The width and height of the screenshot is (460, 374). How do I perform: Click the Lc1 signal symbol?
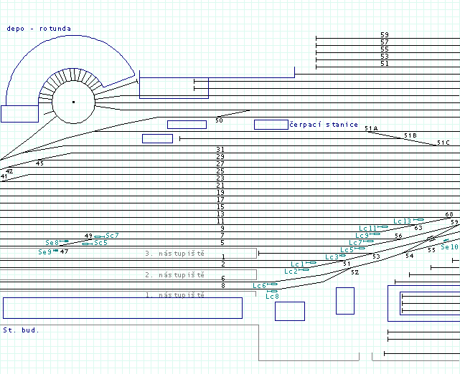coord(311,263)
